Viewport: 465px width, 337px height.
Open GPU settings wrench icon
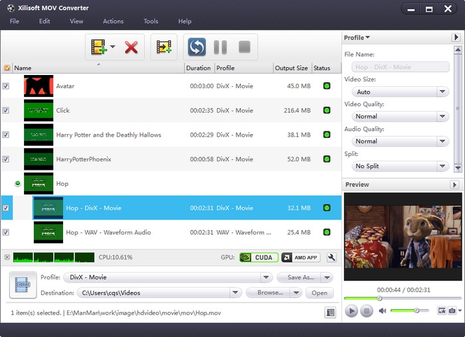pyautogui.click(x=331, y=257)
